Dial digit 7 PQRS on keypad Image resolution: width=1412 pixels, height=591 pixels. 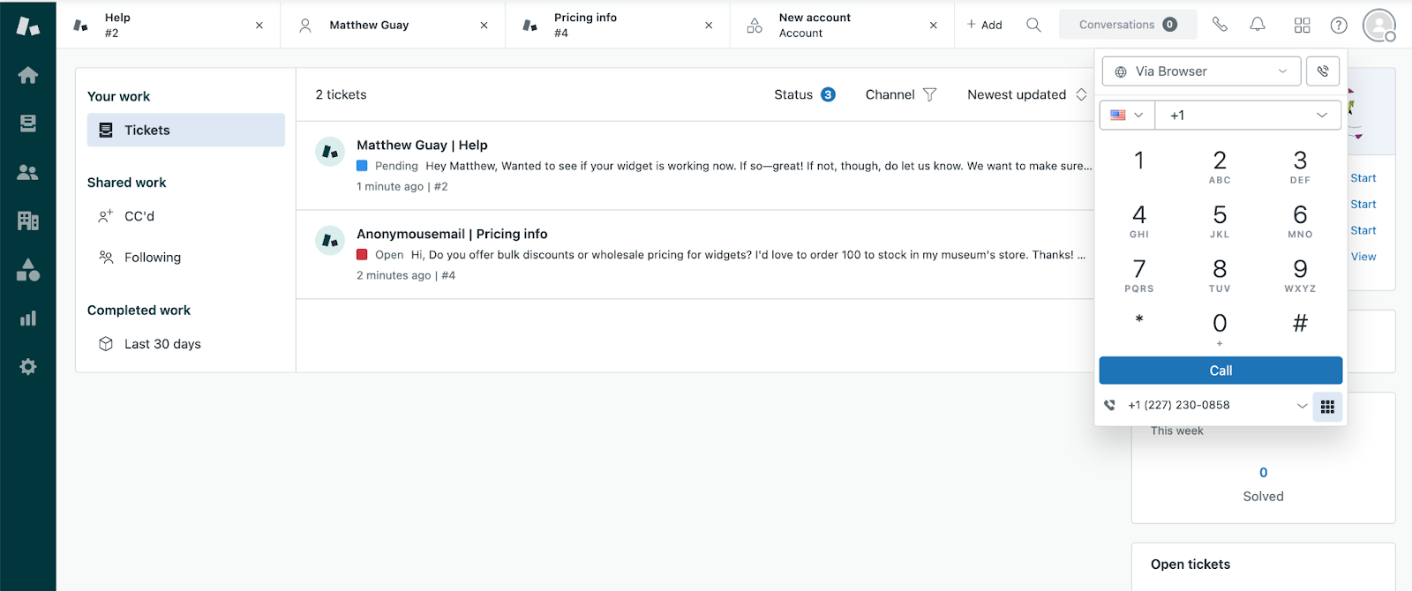click(1139, 274)
